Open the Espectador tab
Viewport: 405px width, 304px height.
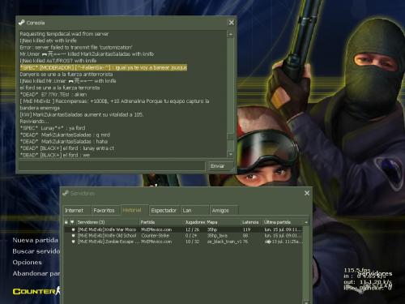(x=164, y=210)
